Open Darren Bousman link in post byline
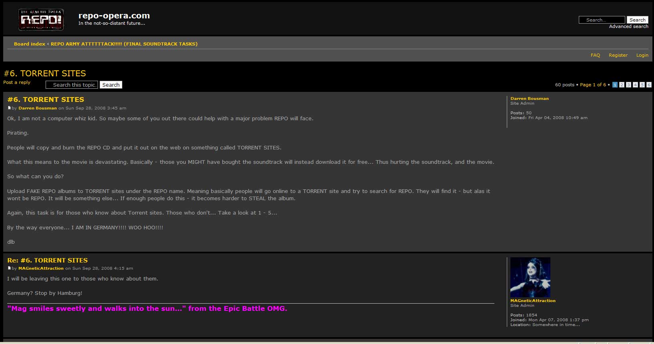The height and width of the screenshot is (344, 654). [38, 108]
